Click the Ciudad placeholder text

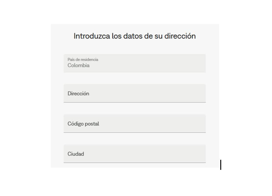pos(75,154)
